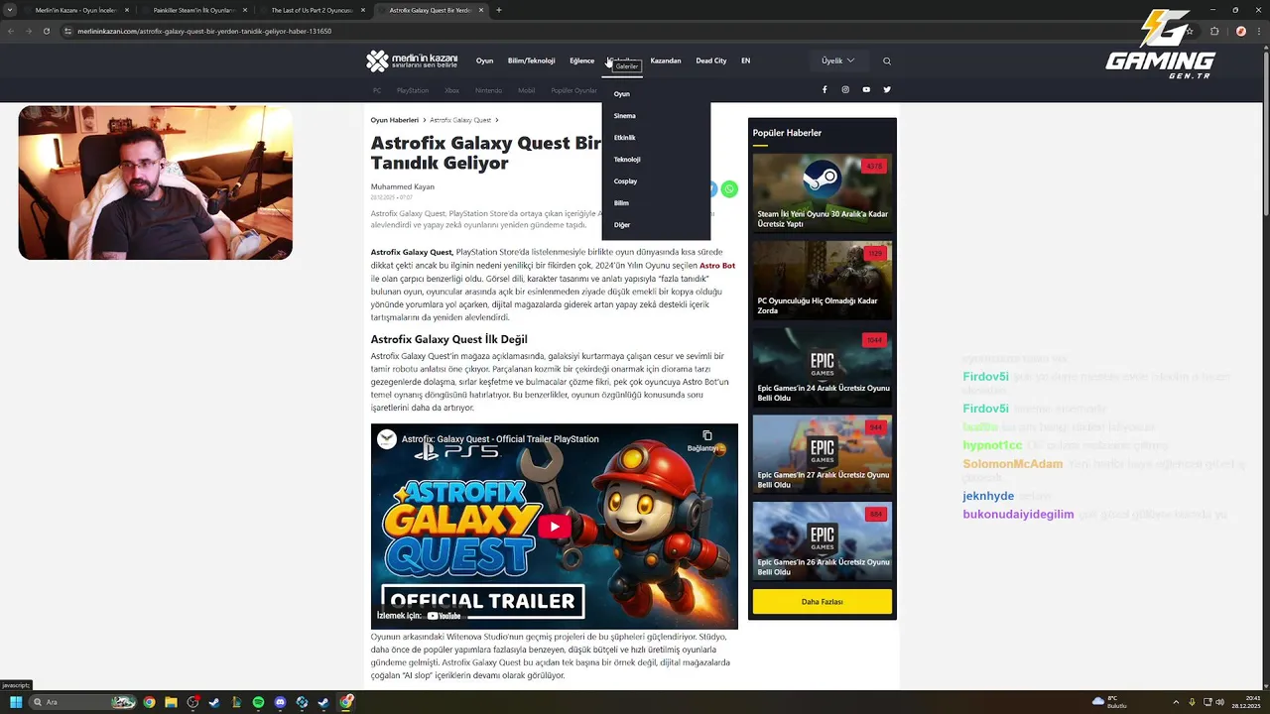Open the Oyun top navigation menu

point(484,60)
